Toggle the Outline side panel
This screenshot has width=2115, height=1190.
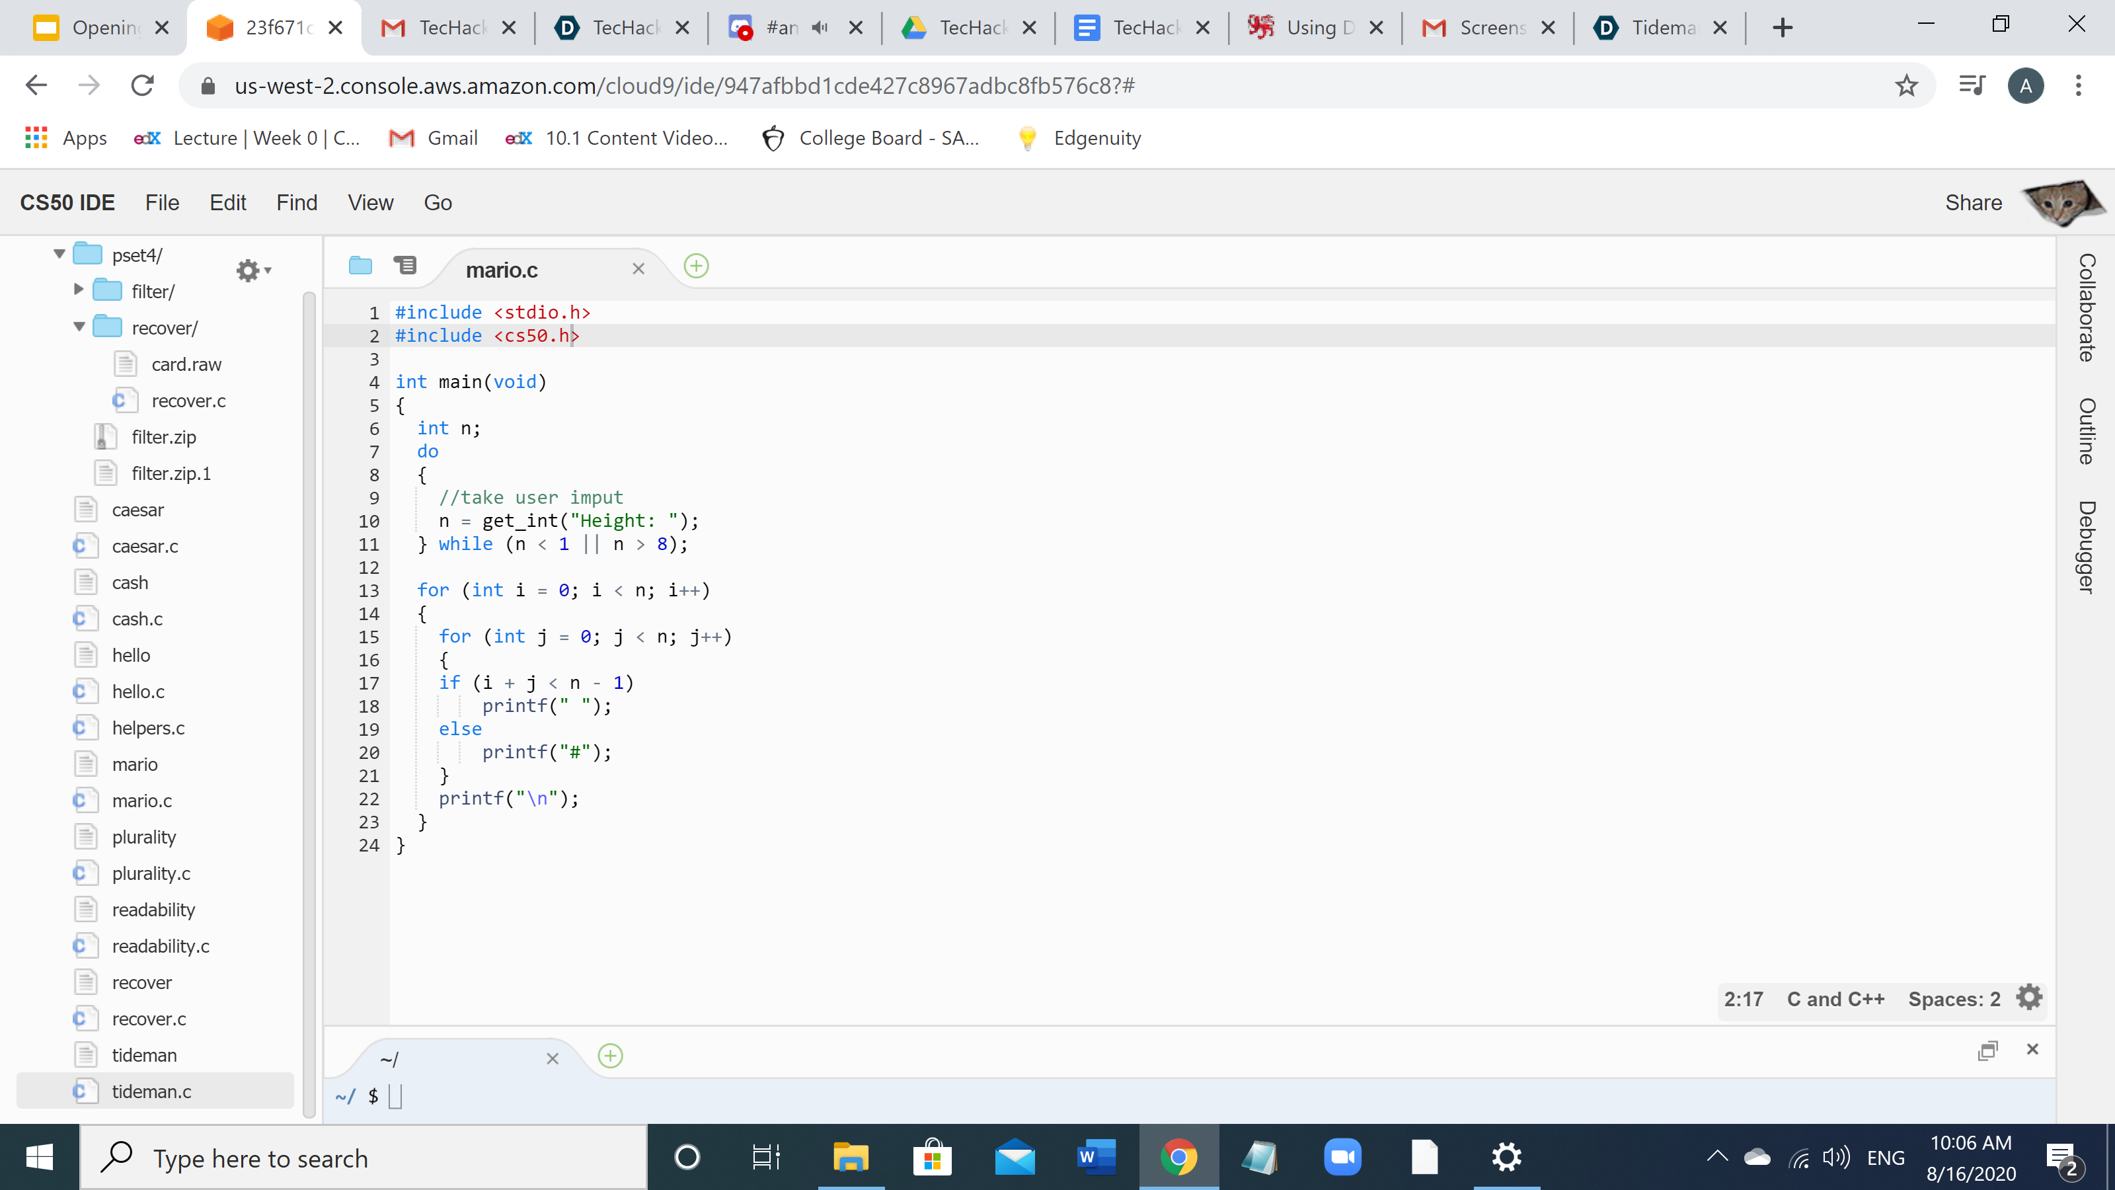(2087, 431)
